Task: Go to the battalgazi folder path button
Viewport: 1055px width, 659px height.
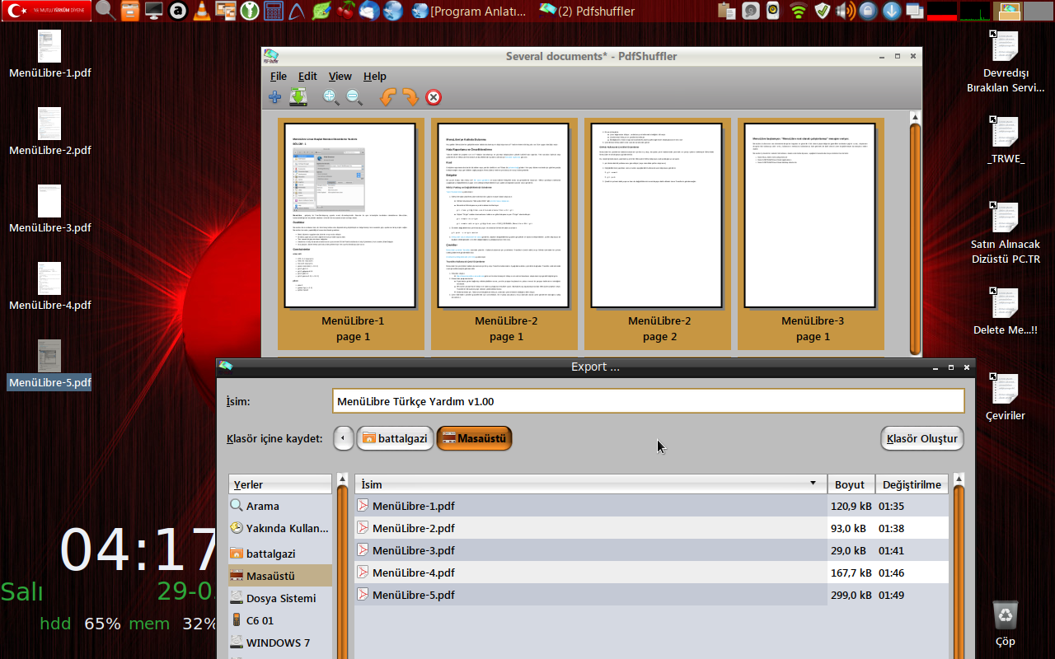Action: 396,438
